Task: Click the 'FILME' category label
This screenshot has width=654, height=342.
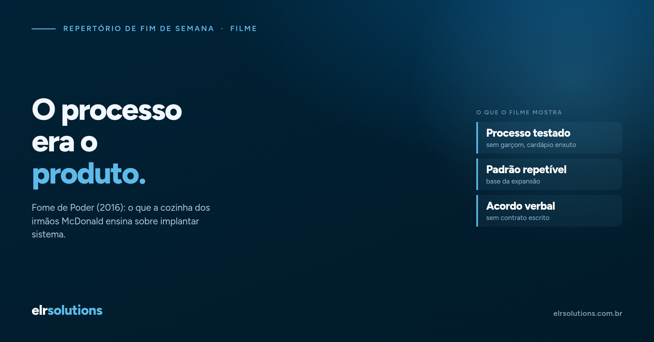Action: [x=244, y=29]
